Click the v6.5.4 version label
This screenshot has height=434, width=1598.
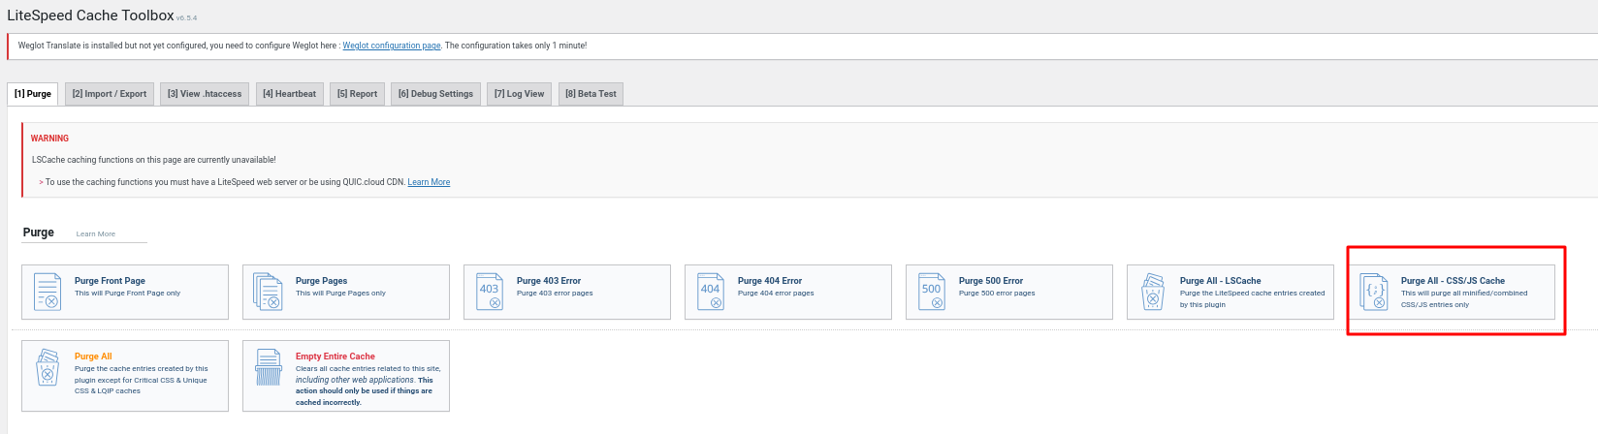[x=187, y=18]
